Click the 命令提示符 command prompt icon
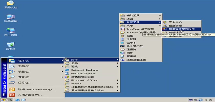 [122, 46]
